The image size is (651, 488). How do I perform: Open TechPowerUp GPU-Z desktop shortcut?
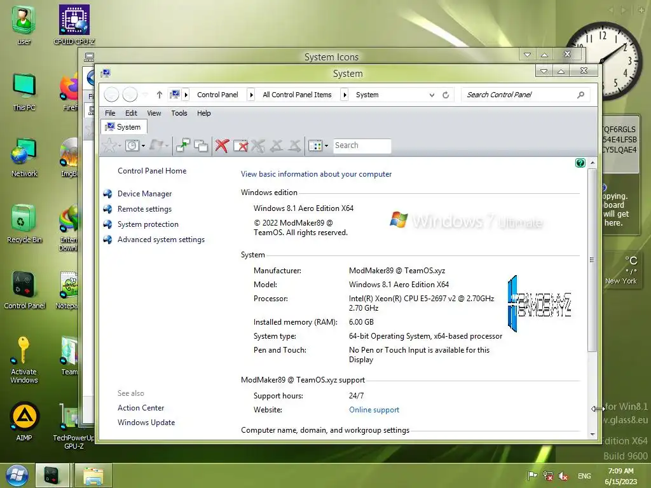click(x=74, y=426)
